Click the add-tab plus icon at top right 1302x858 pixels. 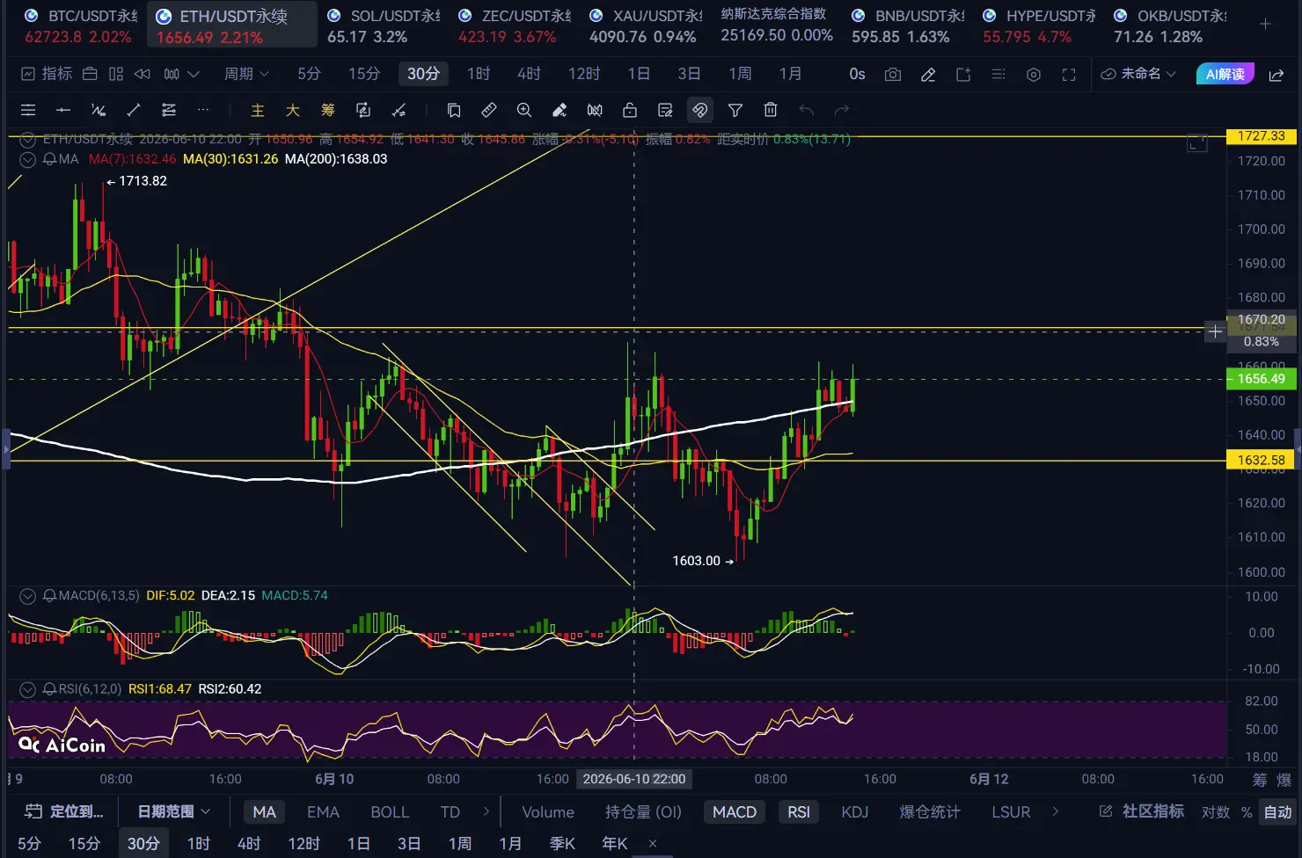click(x=1265, y=25)
